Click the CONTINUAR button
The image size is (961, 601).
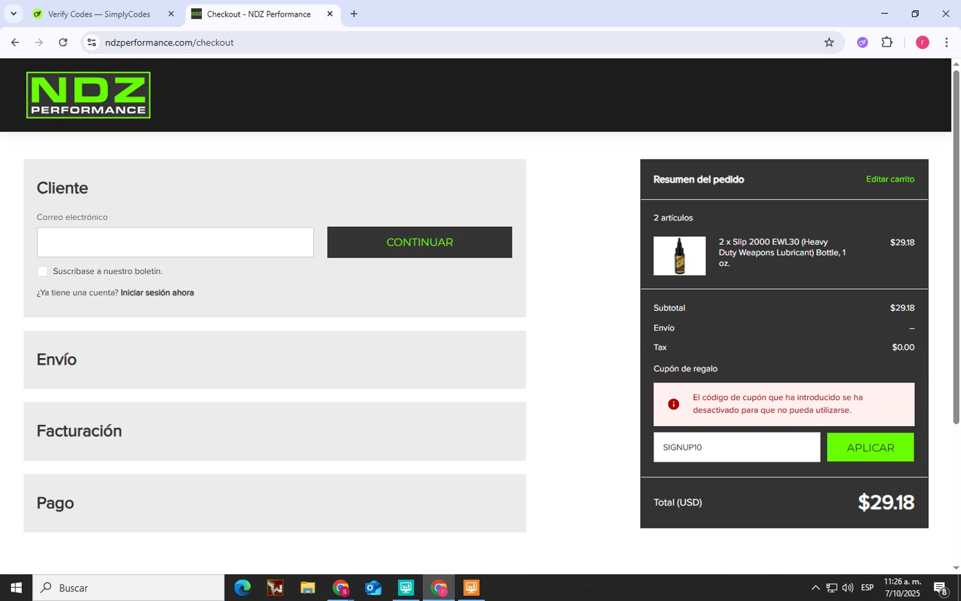click(420, 242)
